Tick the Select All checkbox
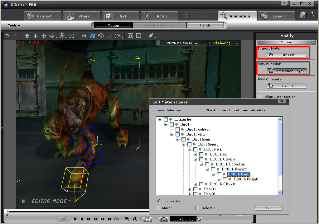 point(197,208)
